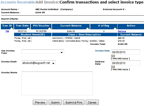Image resolution: width=144 pixels, height=106 pixels.
Task: Sort by Current Balance column arrow
Action: coord(88,28)
